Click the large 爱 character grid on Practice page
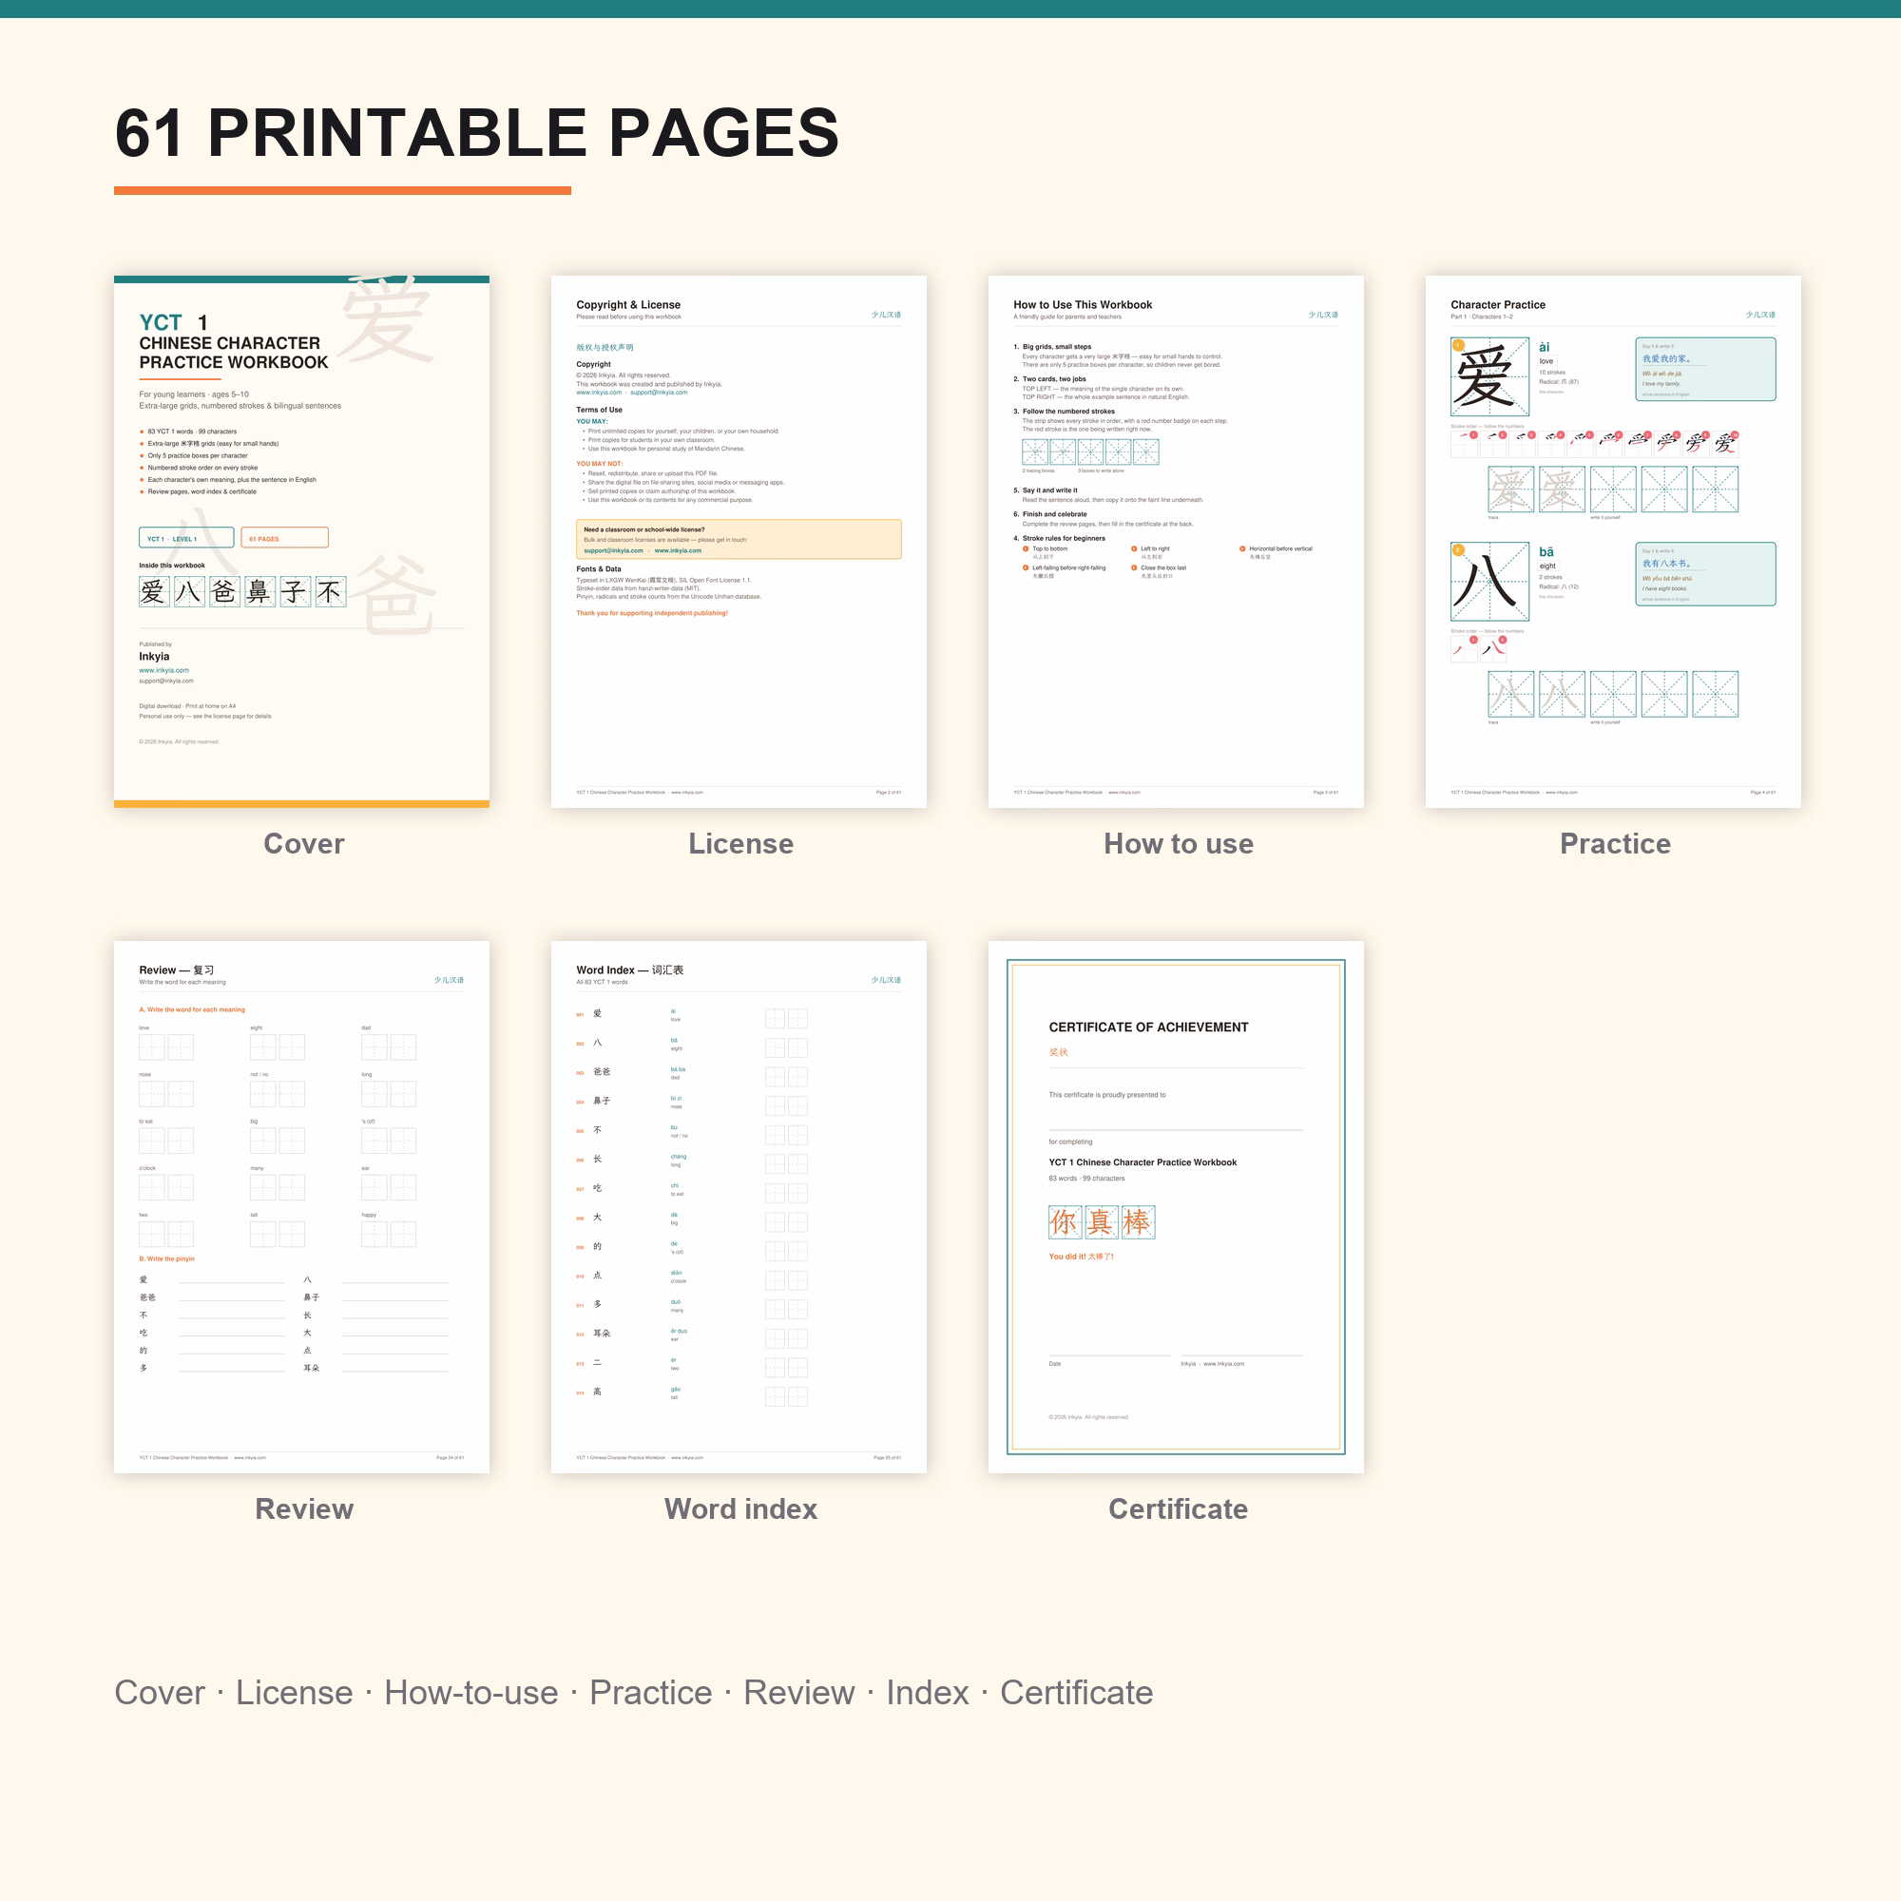This screenshot has width=1901, height=1901. (1489, 376)
